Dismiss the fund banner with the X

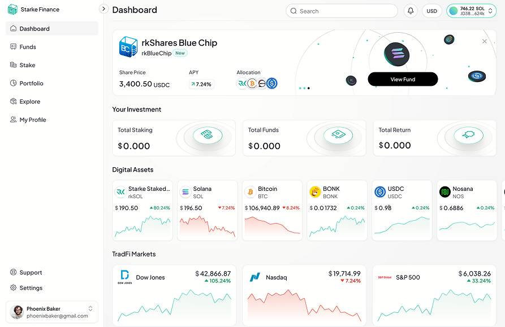coord(485,41)
